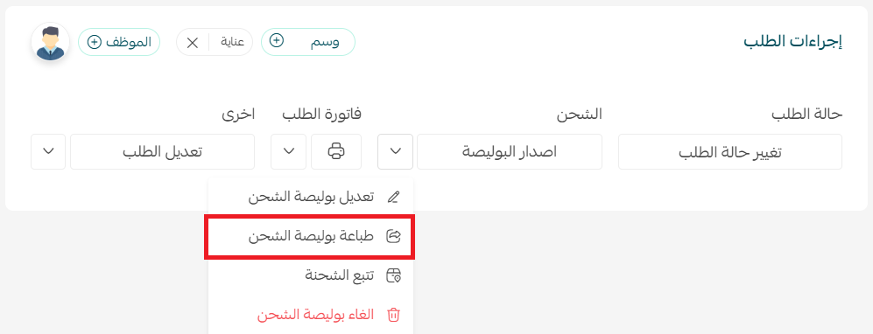The image size is (873, 334).
Task: Expand the اخرى options dropdown arrow
Action: [x=48, y=151]
